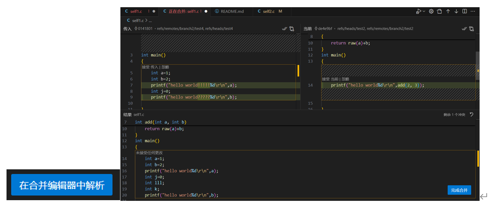Click the open file icon in editor toolbar
494x206 pixels.
[439, 11]
